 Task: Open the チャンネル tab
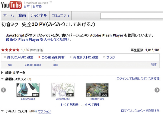click(x=39, y=16)
